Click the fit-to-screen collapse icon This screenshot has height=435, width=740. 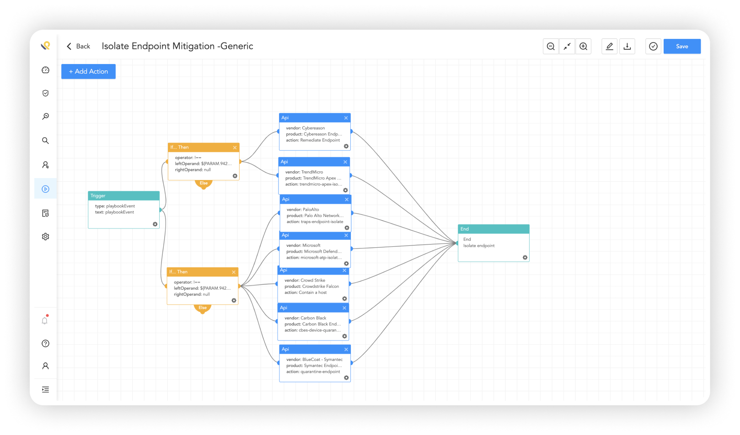[567, 46]
